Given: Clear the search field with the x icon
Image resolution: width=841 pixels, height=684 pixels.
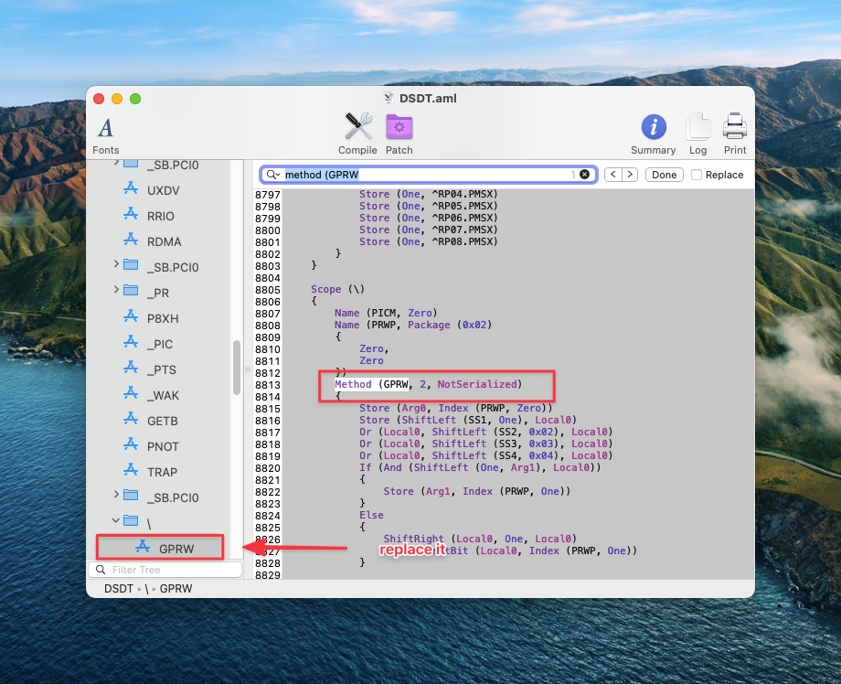Looking at the screenshot, I should [x=585, y=174].
